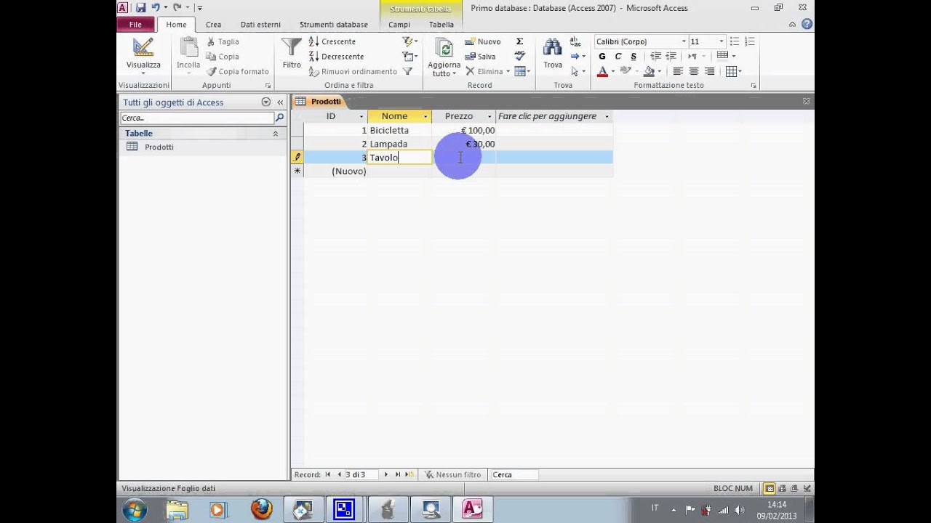Toggle the applied filter funnel button
The width and height of the screenshot is (931, 523).
click(x=407, y=71)
